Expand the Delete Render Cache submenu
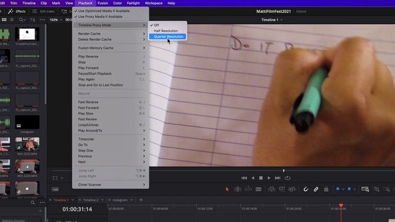This screenshot has width=395, height=222. [110, 39]
